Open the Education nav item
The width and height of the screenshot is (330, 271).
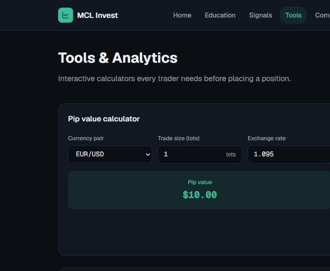220,15
